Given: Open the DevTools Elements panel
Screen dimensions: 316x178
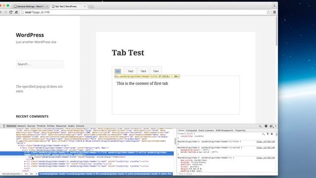Looking at the screenshot, I should pos(11,126).
